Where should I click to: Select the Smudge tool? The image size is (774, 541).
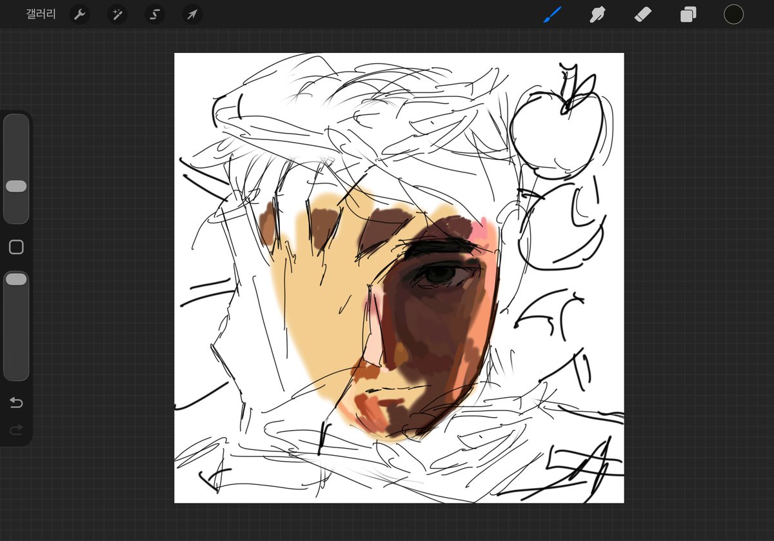click(598, 14)
